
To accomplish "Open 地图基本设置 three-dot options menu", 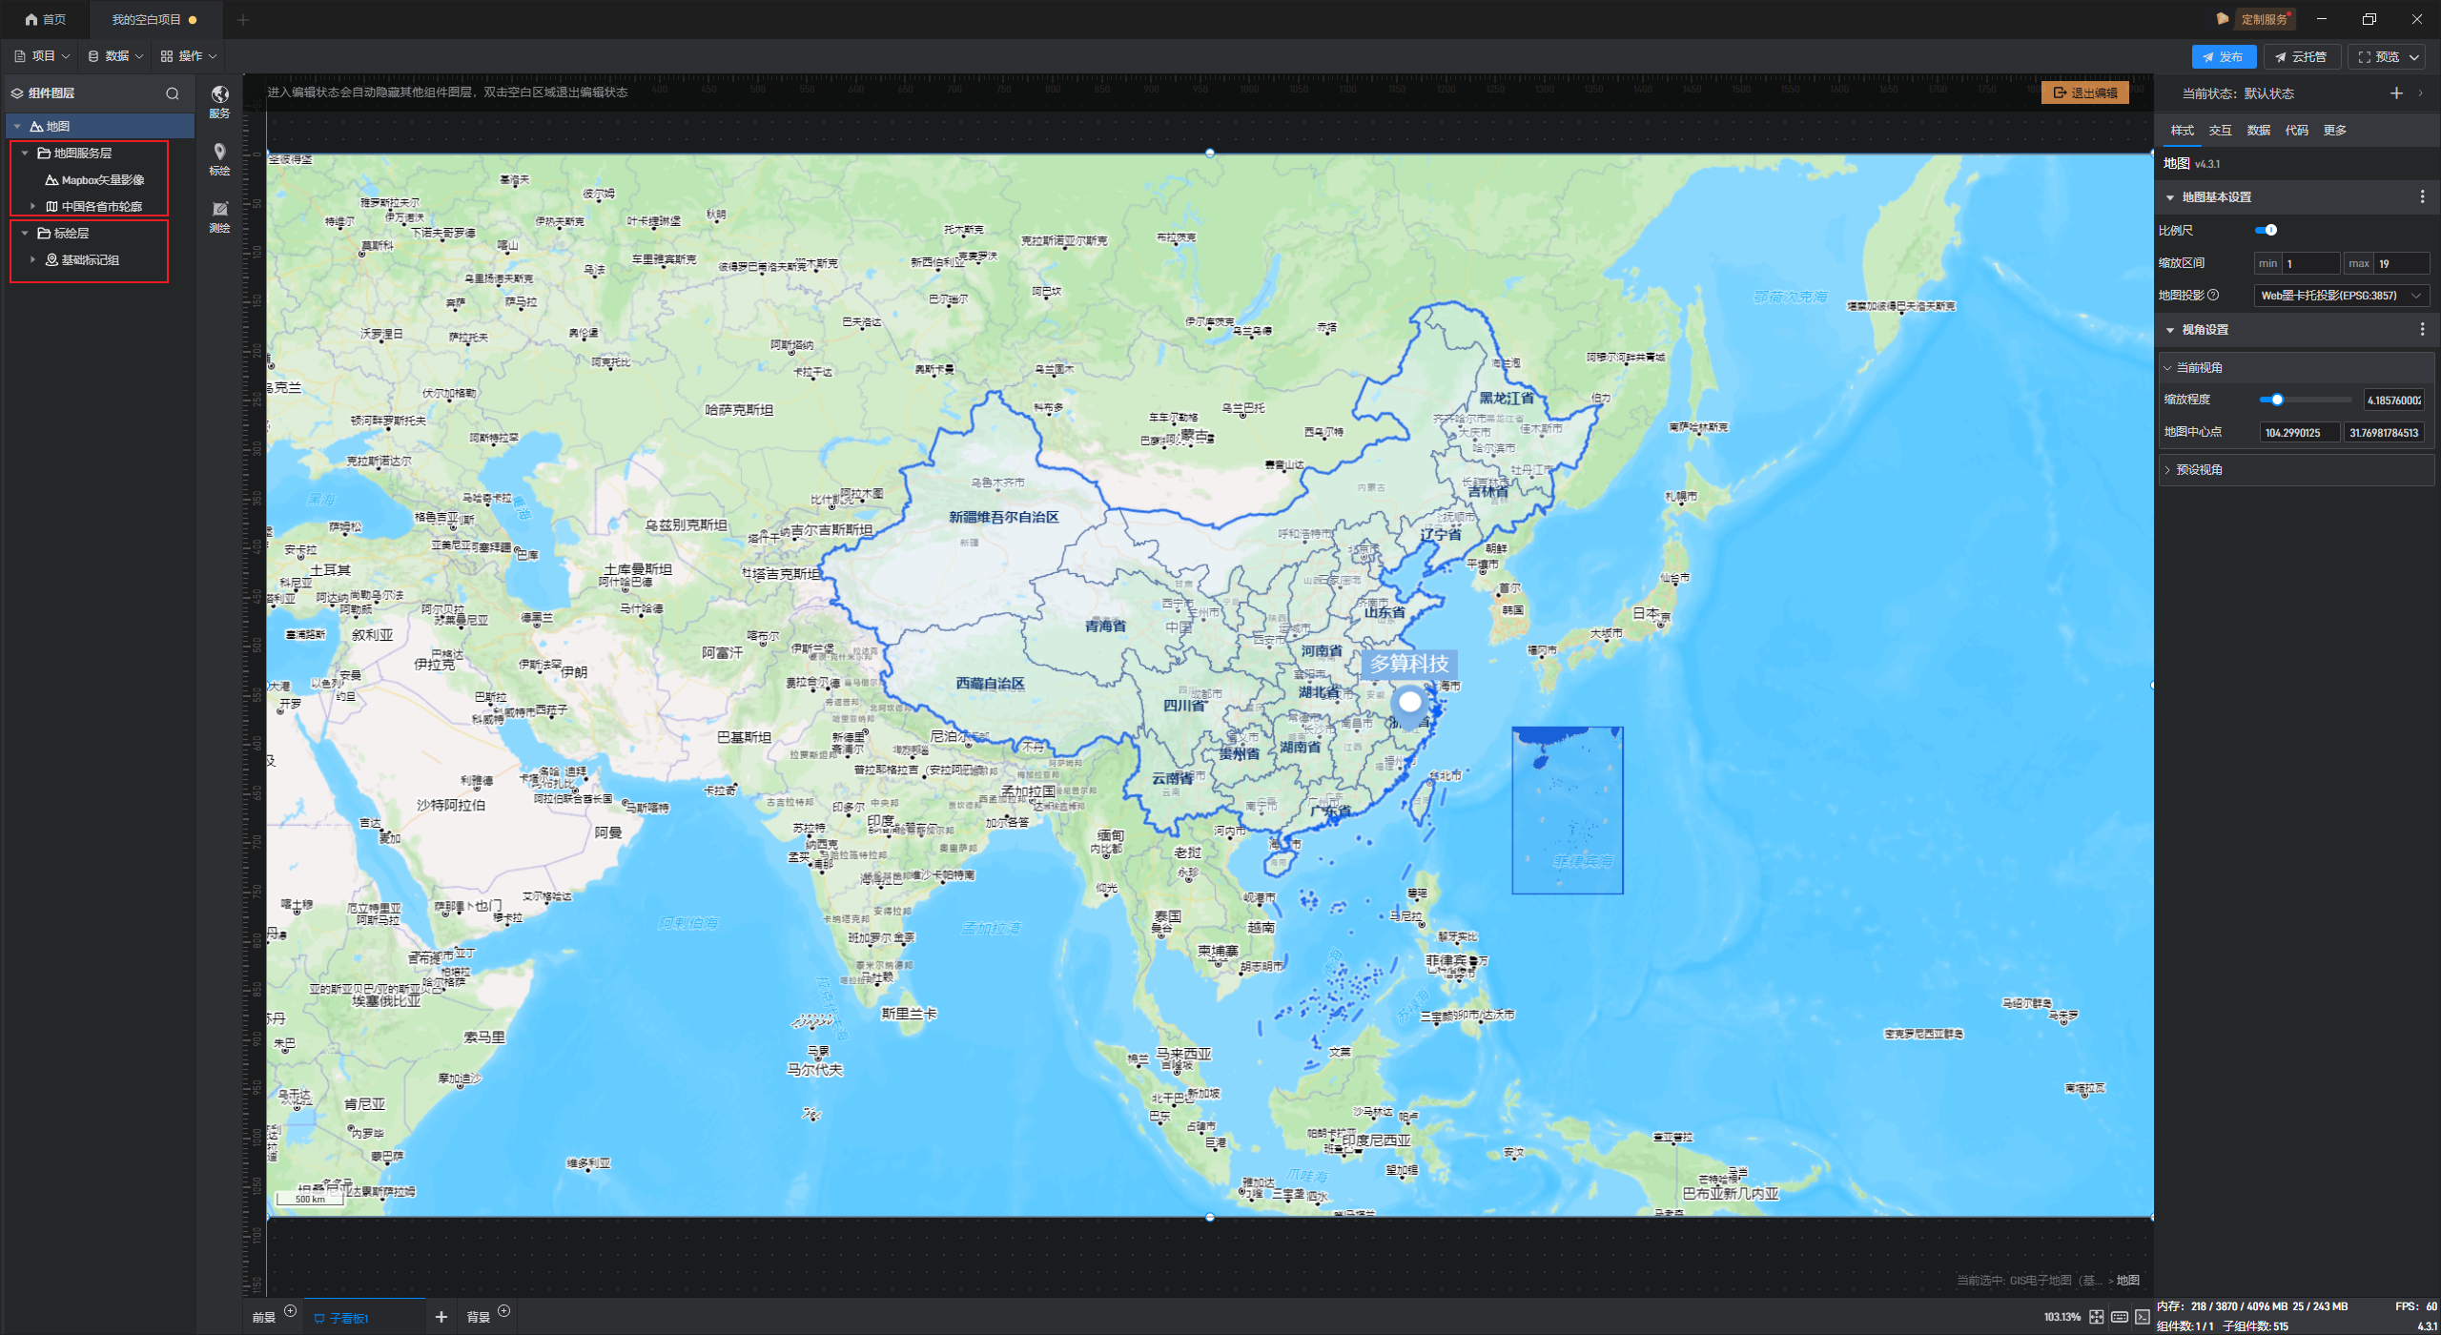I will coord(2422,196).
